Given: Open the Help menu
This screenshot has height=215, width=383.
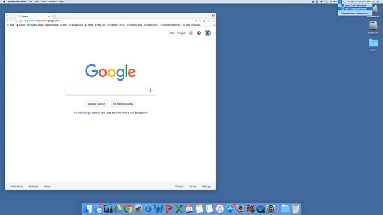Looking at the screenshot, I should point(62,2).
